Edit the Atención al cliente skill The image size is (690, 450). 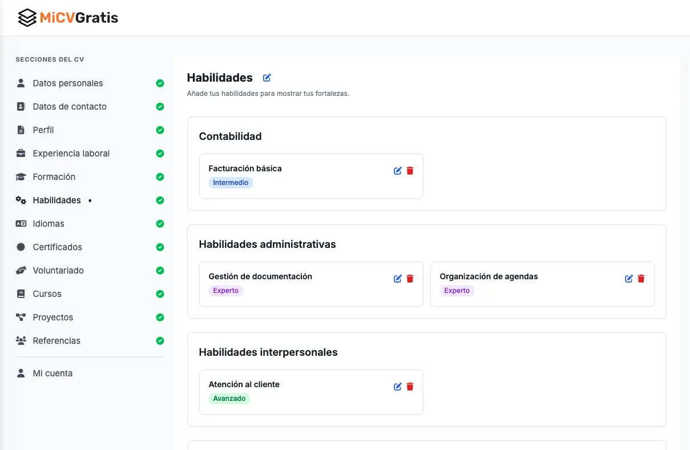point(398,387)
